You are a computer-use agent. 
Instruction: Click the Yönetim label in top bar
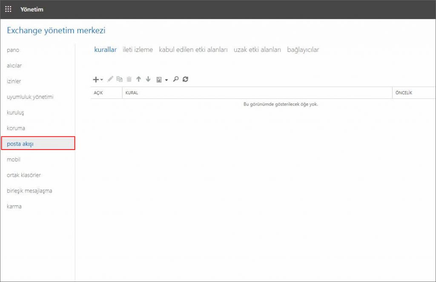32,9
